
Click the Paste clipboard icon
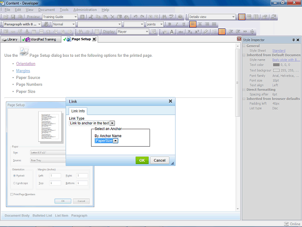pyautogui.click(x=105, y=17)
